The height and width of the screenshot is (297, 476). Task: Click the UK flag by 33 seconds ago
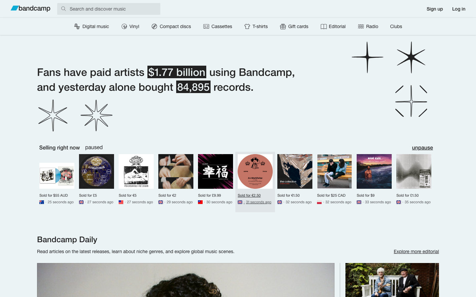point(359,202)
